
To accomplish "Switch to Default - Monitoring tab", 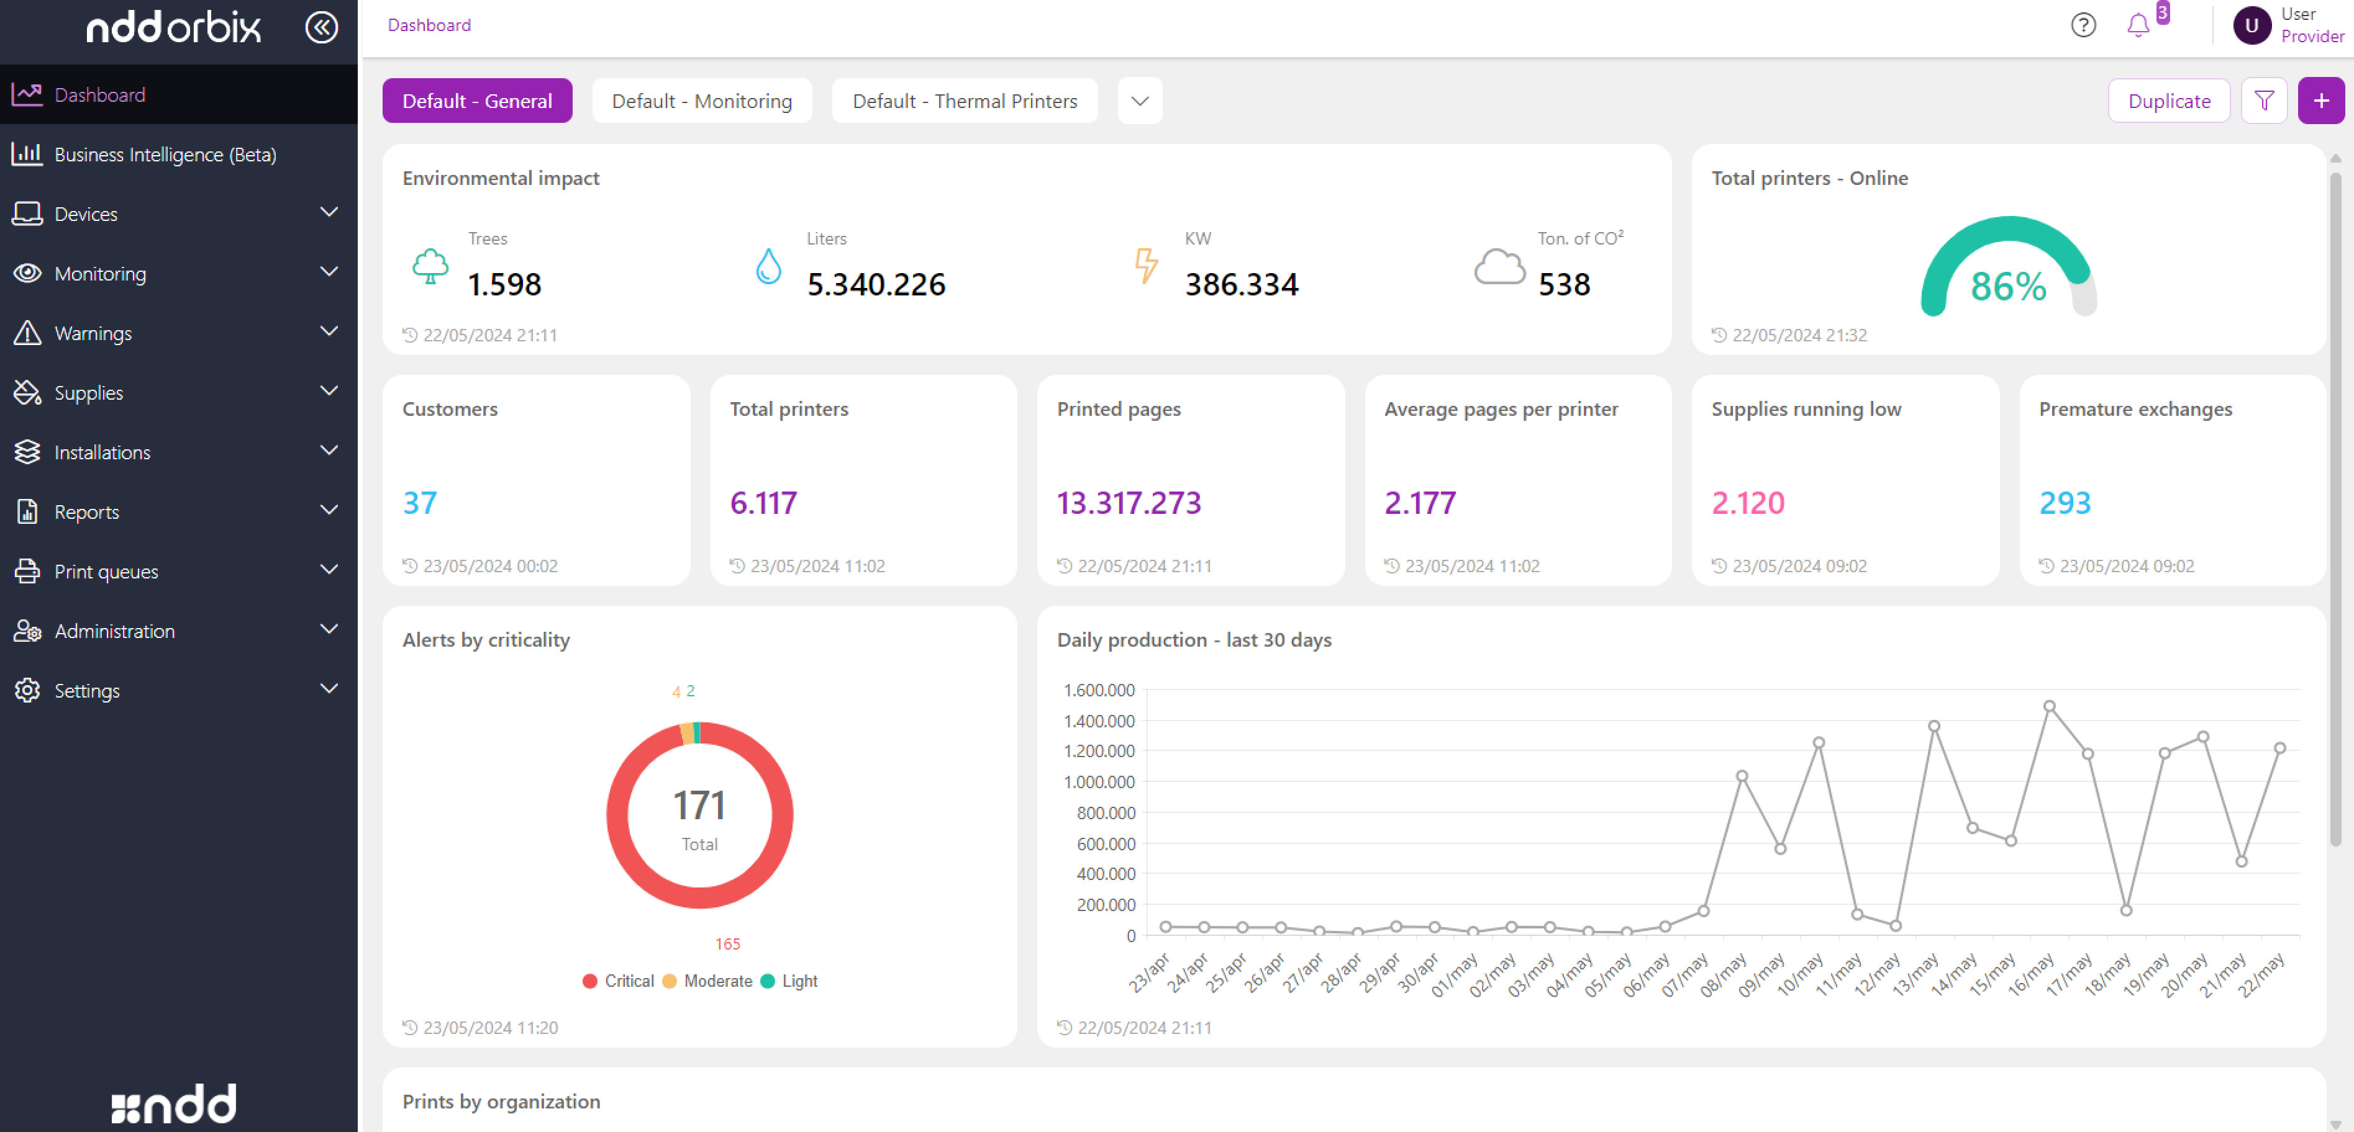I will tap(701, 101).
